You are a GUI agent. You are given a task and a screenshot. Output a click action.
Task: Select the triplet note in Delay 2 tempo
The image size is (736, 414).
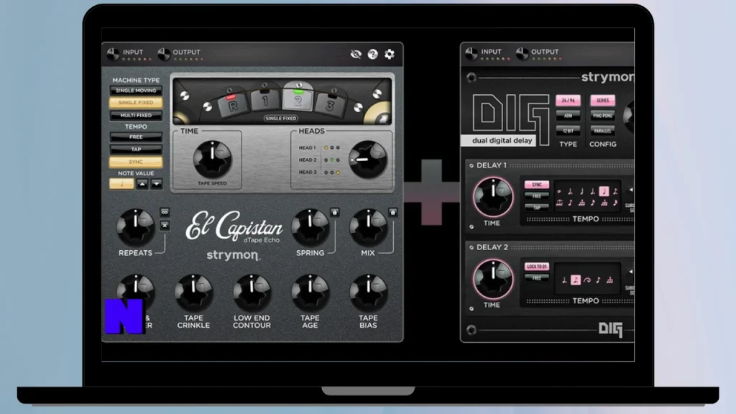pos(609,280)
